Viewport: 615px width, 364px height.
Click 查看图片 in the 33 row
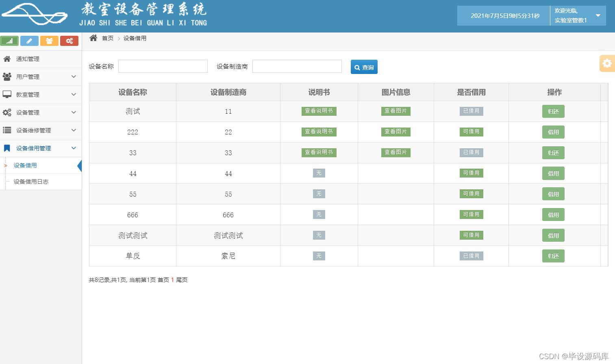(396, 152)
